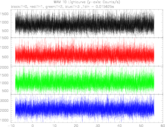The height and width of the screenshot is (127, 165).
Task: Click the x-axis label "30"
Action: [x=98, y=126]
